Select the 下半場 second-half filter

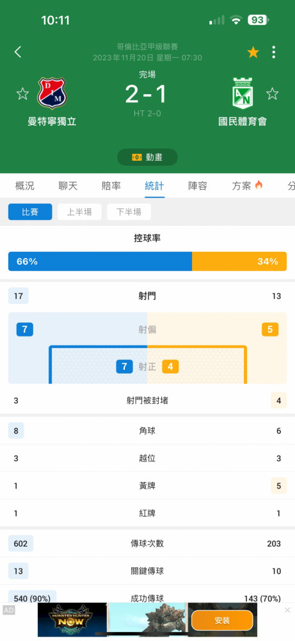click(129, 212)
